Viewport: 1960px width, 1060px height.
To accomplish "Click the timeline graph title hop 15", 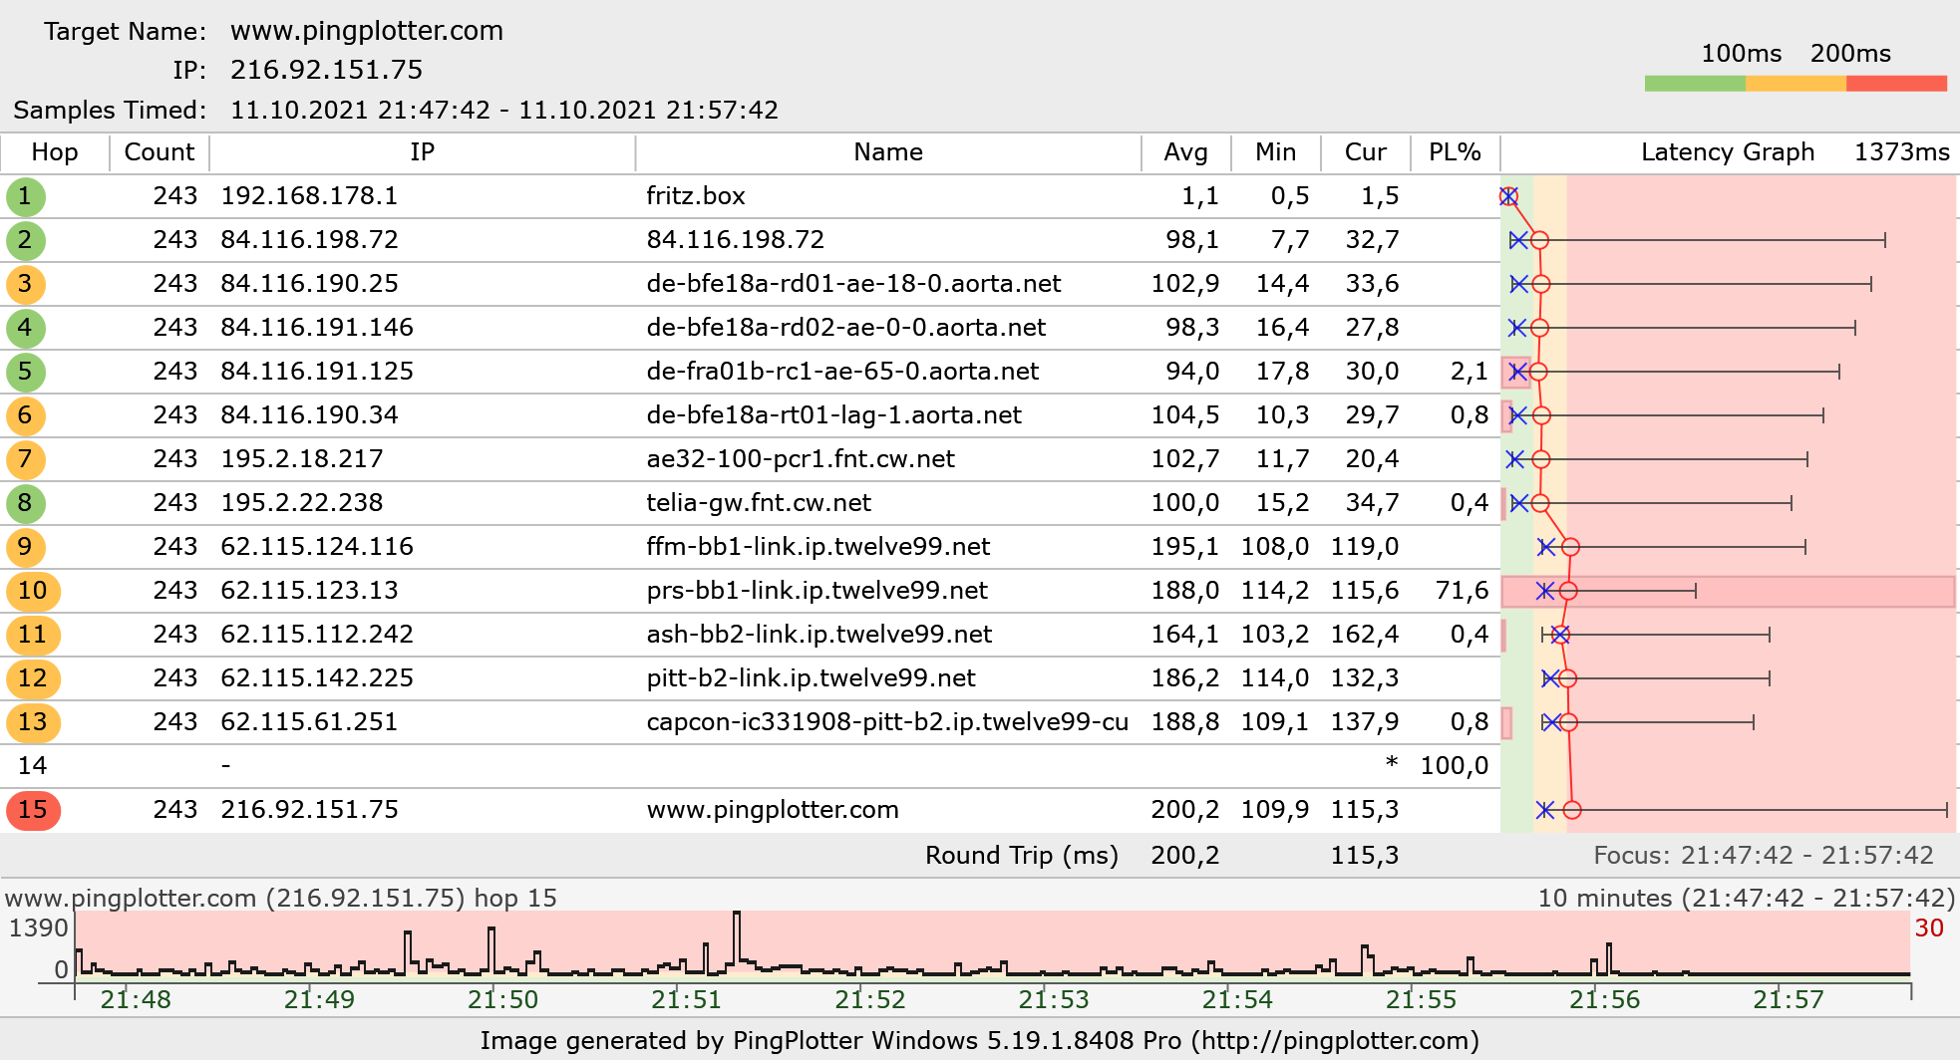I will tap(281, 899).
